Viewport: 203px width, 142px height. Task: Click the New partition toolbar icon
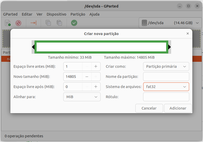8,23
